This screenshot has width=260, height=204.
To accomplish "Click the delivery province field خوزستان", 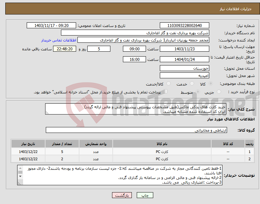I will click(x=185, y=68).
